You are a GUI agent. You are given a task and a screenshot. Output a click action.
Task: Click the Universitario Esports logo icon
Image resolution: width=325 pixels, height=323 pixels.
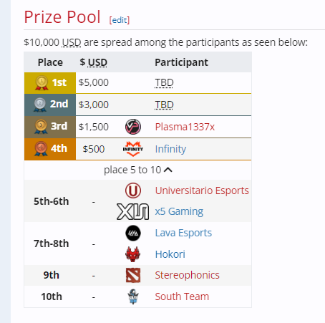click(133, 191)
